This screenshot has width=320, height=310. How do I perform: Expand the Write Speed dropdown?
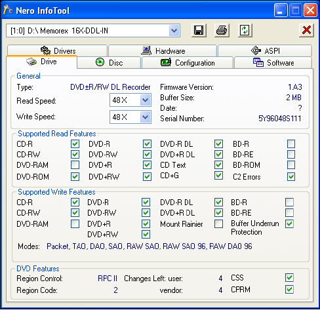145,117
